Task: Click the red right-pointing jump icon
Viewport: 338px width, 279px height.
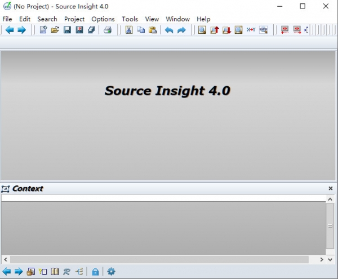Action: point(297,30)
